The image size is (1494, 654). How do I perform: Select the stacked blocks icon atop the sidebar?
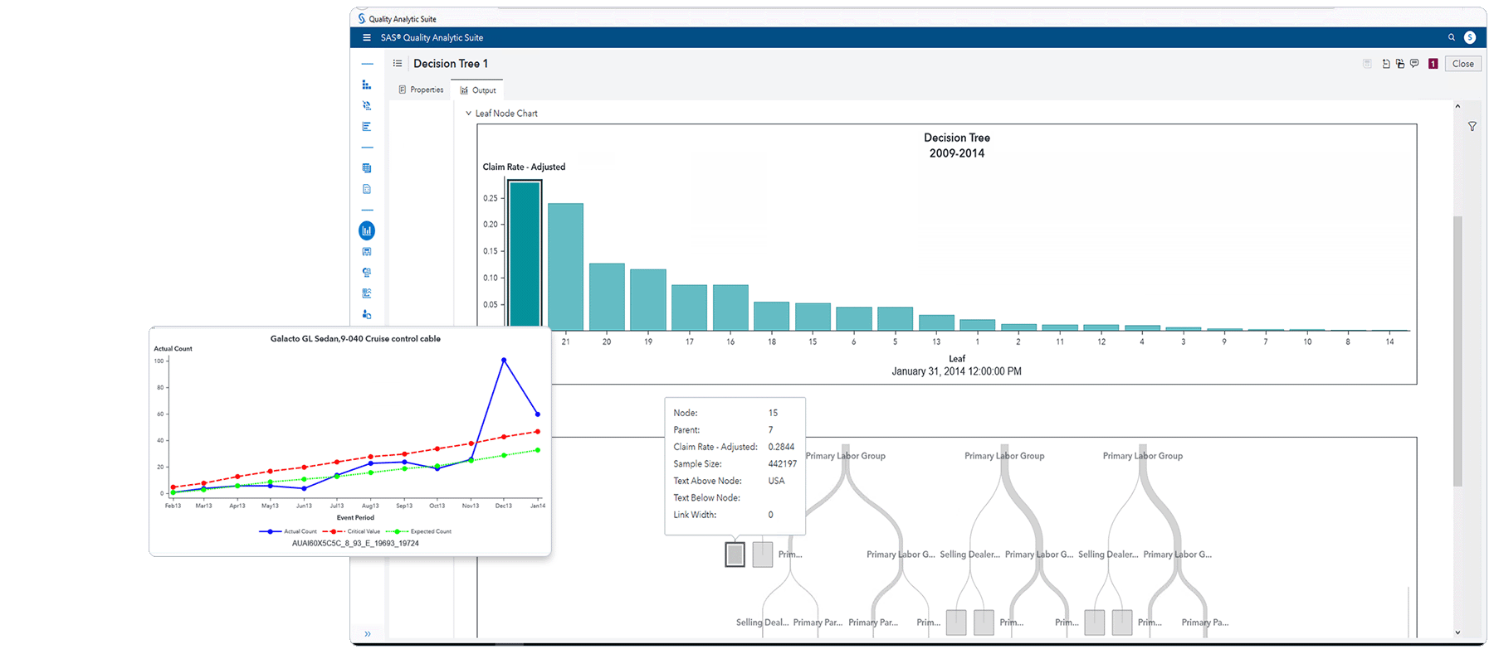coord(367,85)
